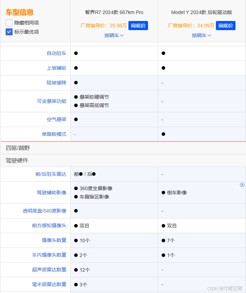Screen dimensions: 246x293
Task: Open the 上坡辅助 parameter link
Action: (56, 68)
